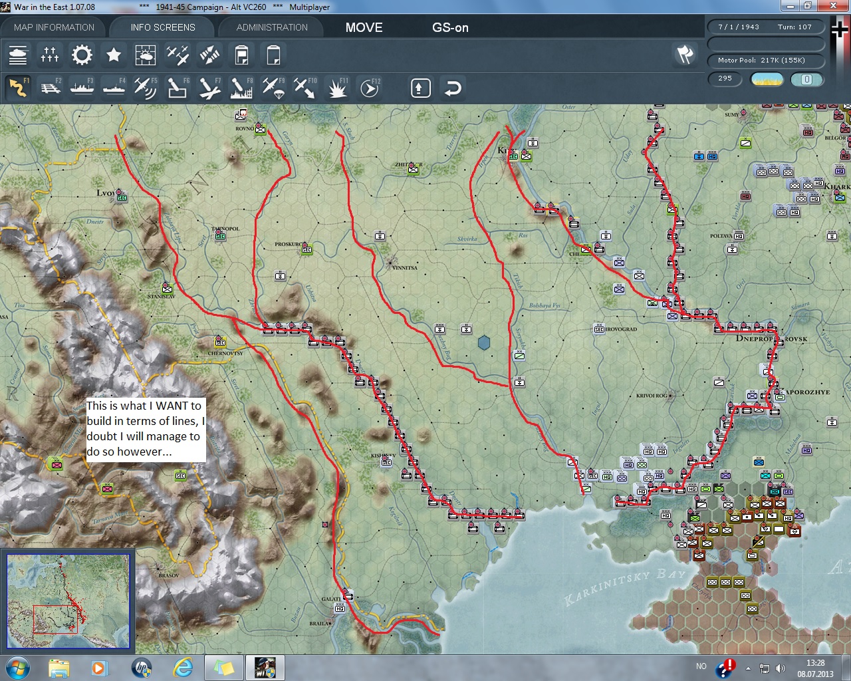Toggle the flags icon in the toolbar

point(685,55)
